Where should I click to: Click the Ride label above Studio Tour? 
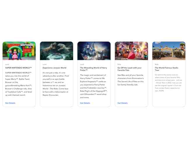[157, 64]
